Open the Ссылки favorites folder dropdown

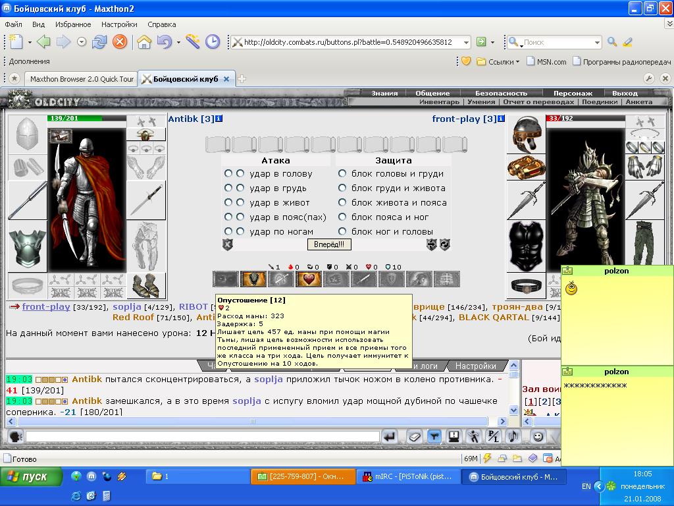(x=498, y=61)
